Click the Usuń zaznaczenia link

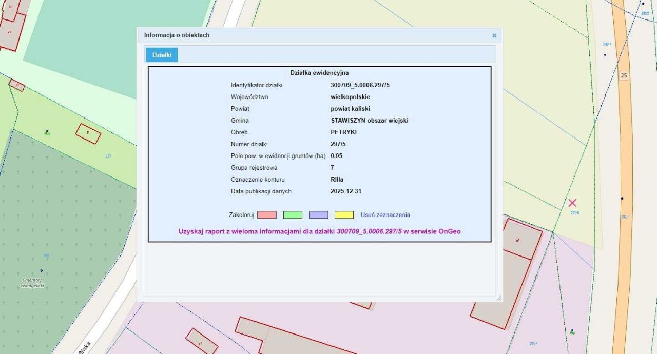(x=385, y=215)
